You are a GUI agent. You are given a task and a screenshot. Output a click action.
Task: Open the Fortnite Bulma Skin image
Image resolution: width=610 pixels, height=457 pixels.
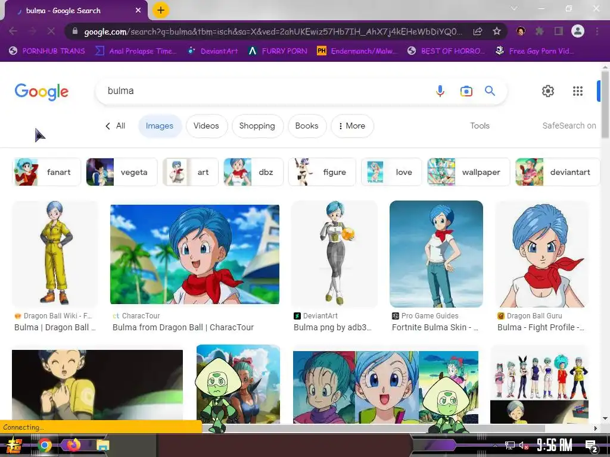(436, 253)
